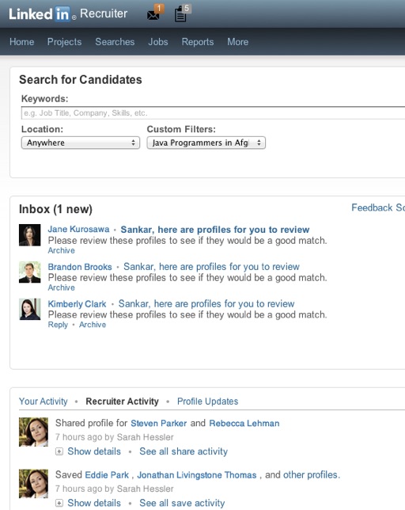The width and height of the screenshot is (405, 510).
Task: Open the More menu
Action: point(238,42)
